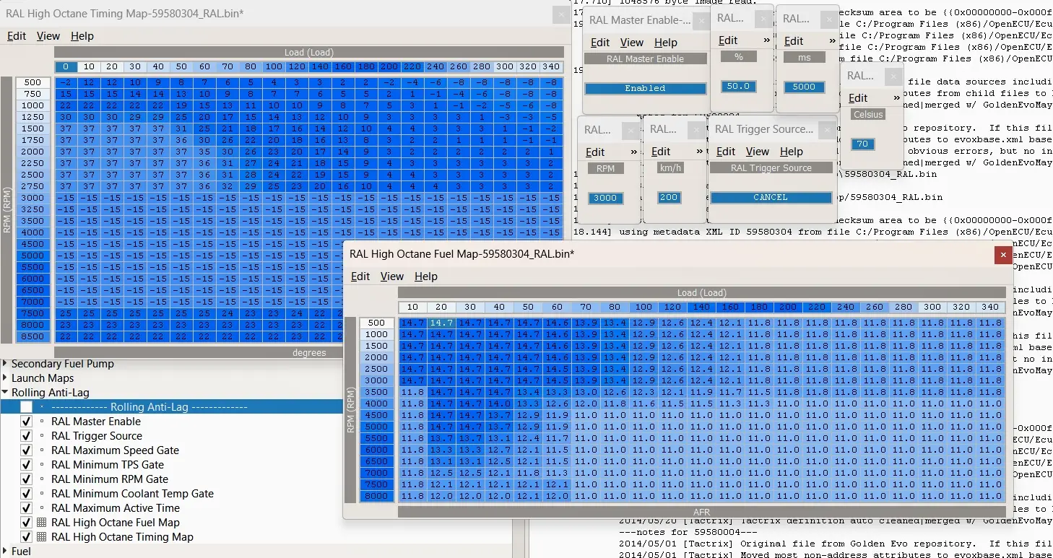Open the menu overflow chevron in the % window
Viewport: 1053px width, 558px height.
pyautogui.click(x=767, y=40)
